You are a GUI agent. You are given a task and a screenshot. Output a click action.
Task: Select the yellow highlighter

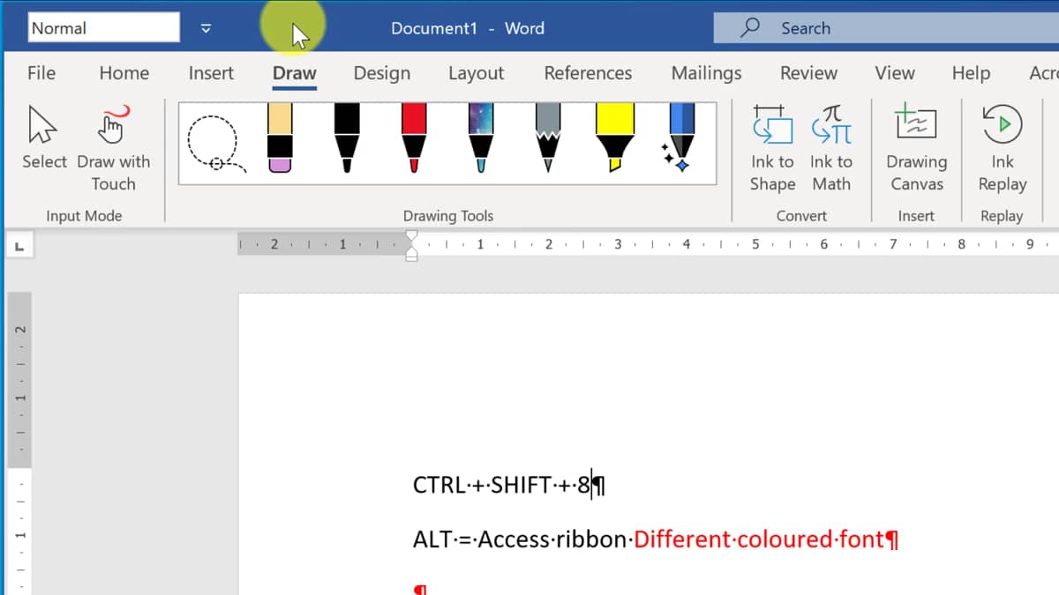615,138
